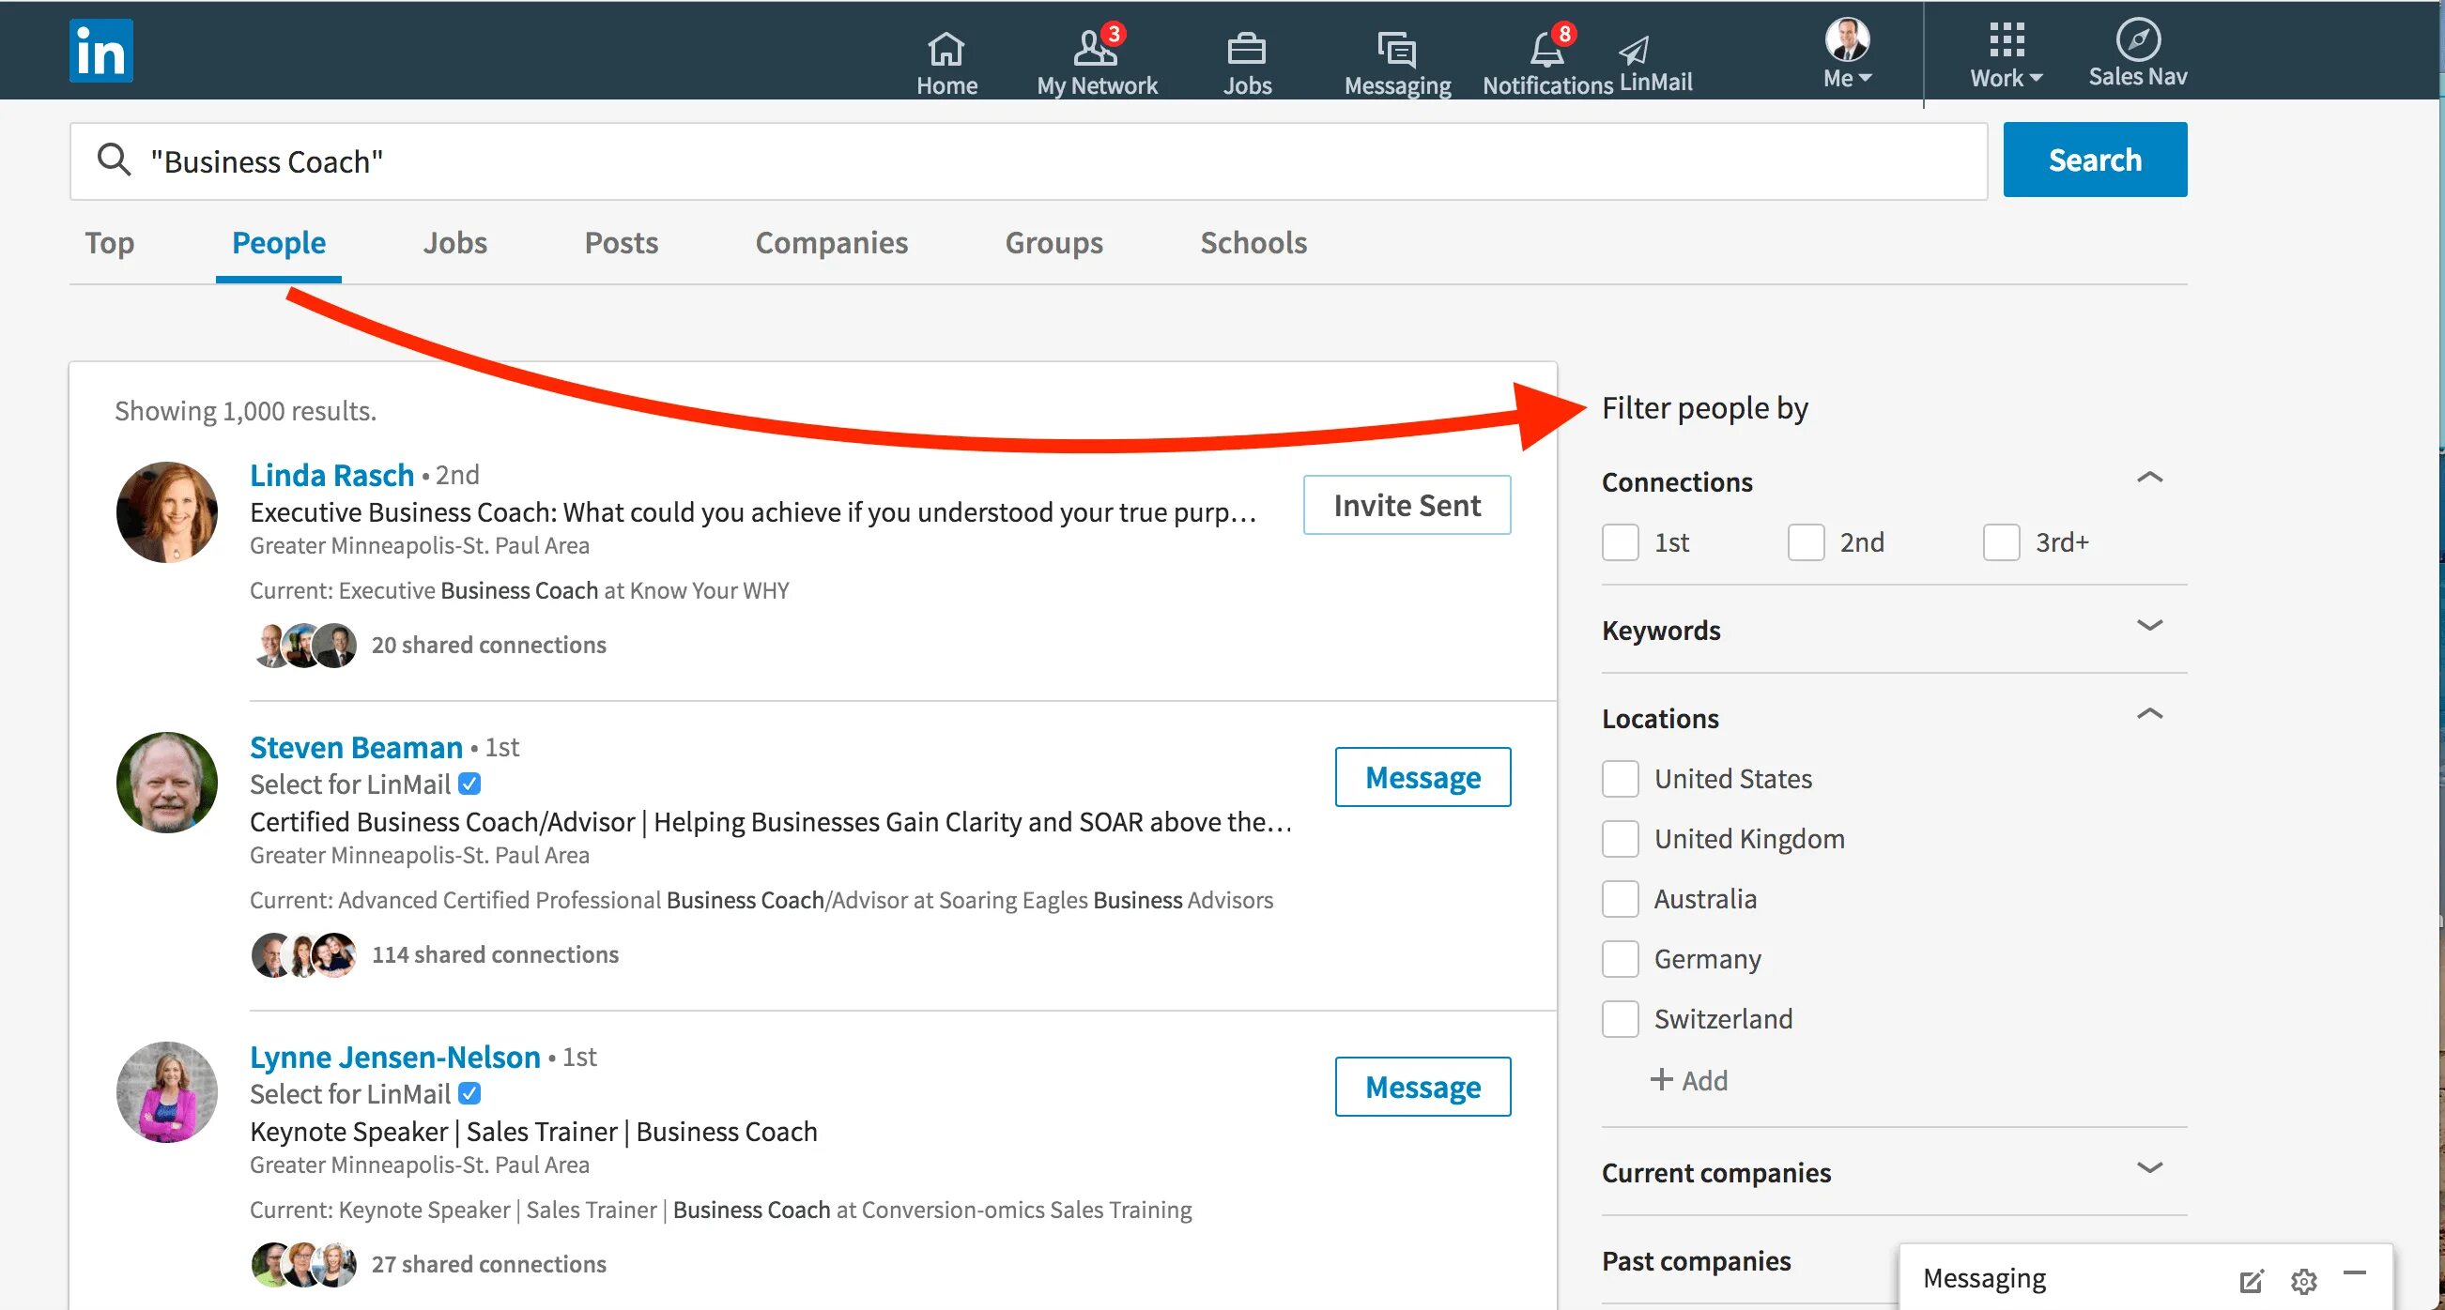The width and height of the screenshot is (2445, 1310).
Task: Click the Messaging icon
Action: pos(1394,47)
